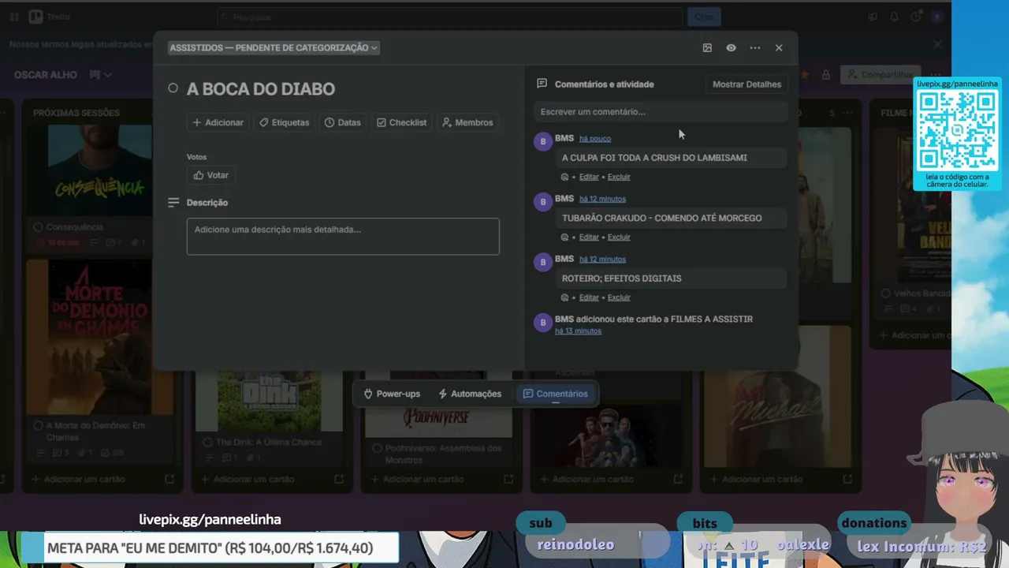Dismiss the legal terms banner
Image resolution: width=1009 pixels, height=568 pixels.
tap(938, 45)
